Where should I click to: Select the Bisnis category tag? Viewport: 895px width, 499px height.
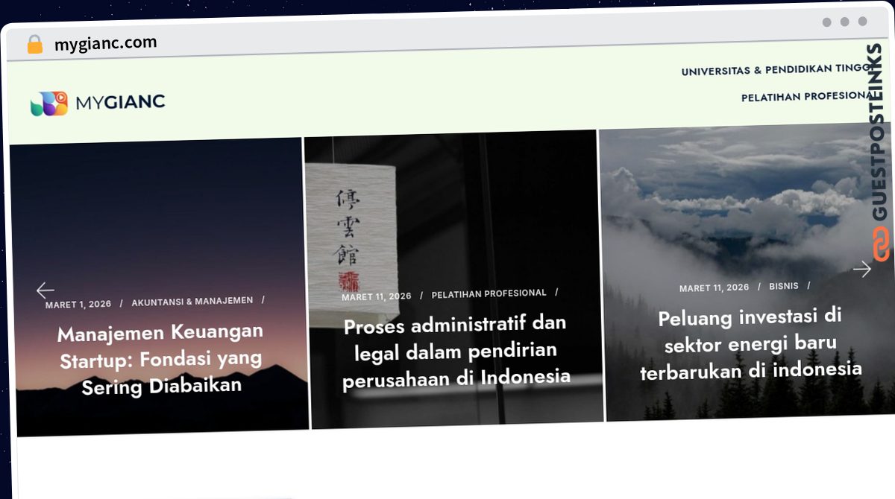pyautogui.click(x=784, y=286)
